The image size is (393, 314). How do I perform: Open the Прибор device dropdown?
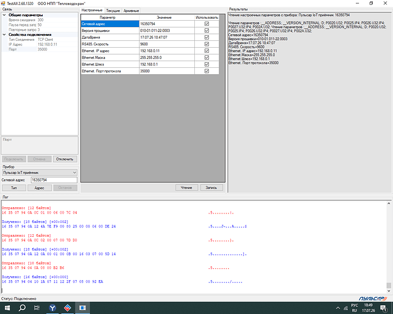point(40,173)
